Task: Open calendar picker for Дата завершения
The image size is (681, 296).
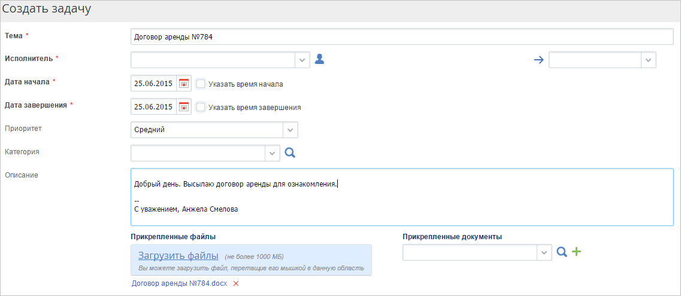Action: click(x=184, y=106)
